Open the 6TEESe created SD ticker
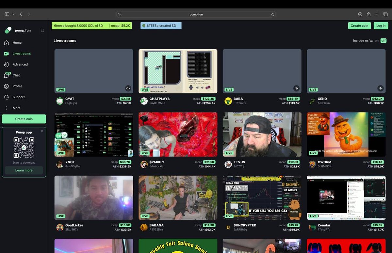 (161, 25)
